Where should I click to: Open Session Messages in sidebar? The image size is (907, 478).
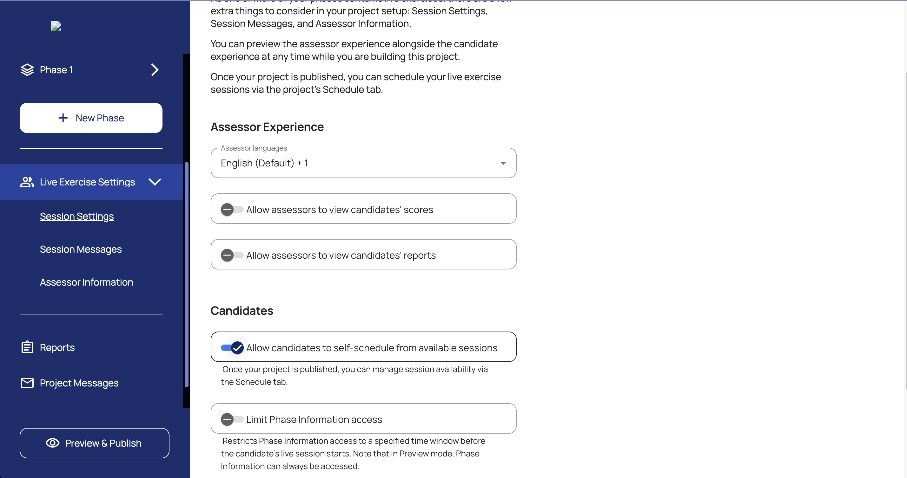pos(81,249)
